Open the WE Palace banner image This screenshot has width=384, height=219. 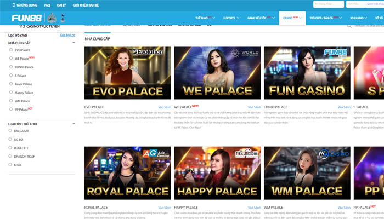click(x=217, y=73)
